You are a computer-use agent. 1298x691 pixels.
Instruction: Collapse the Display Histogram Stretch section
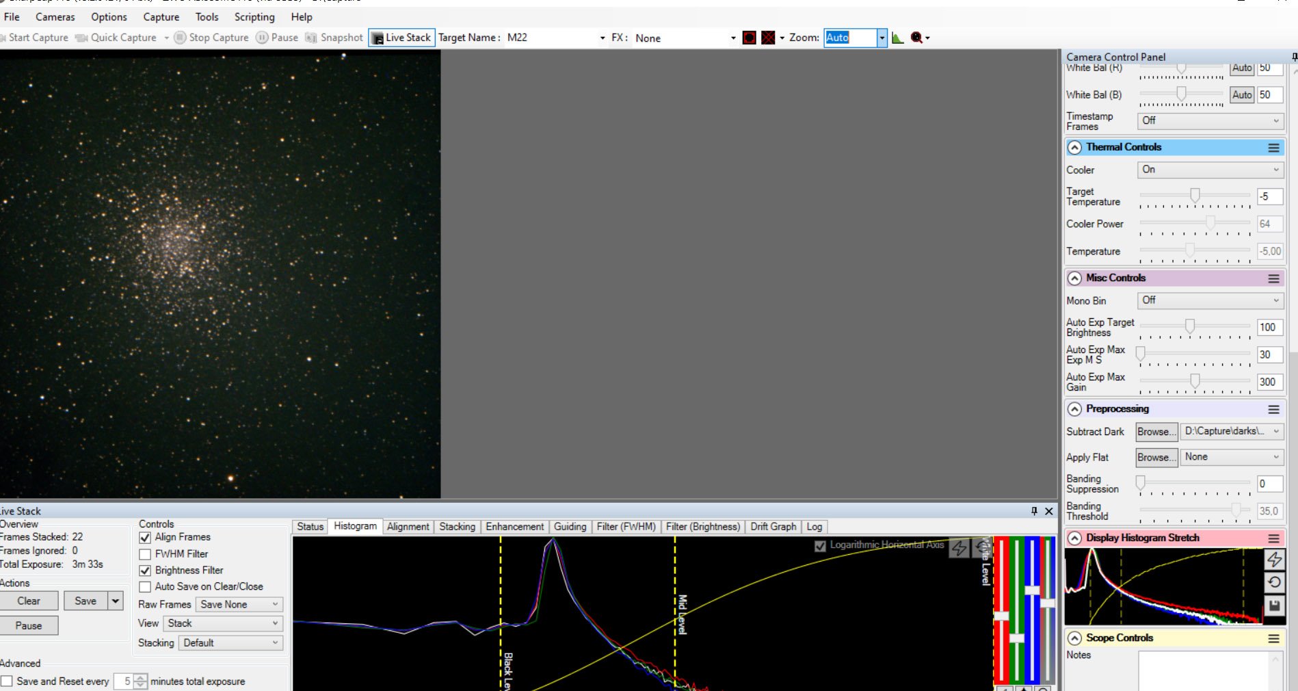coord(1075,538)
